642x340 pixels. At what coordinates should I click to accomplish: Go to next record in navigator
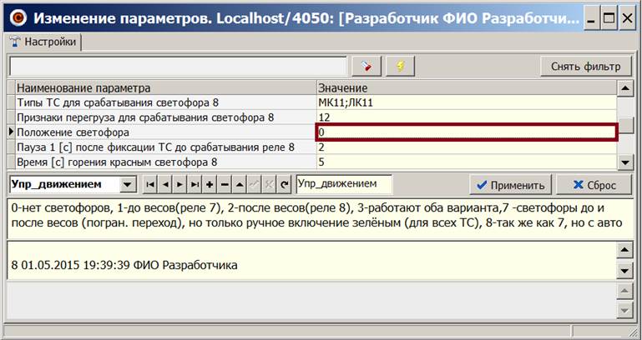coord(179,185)
